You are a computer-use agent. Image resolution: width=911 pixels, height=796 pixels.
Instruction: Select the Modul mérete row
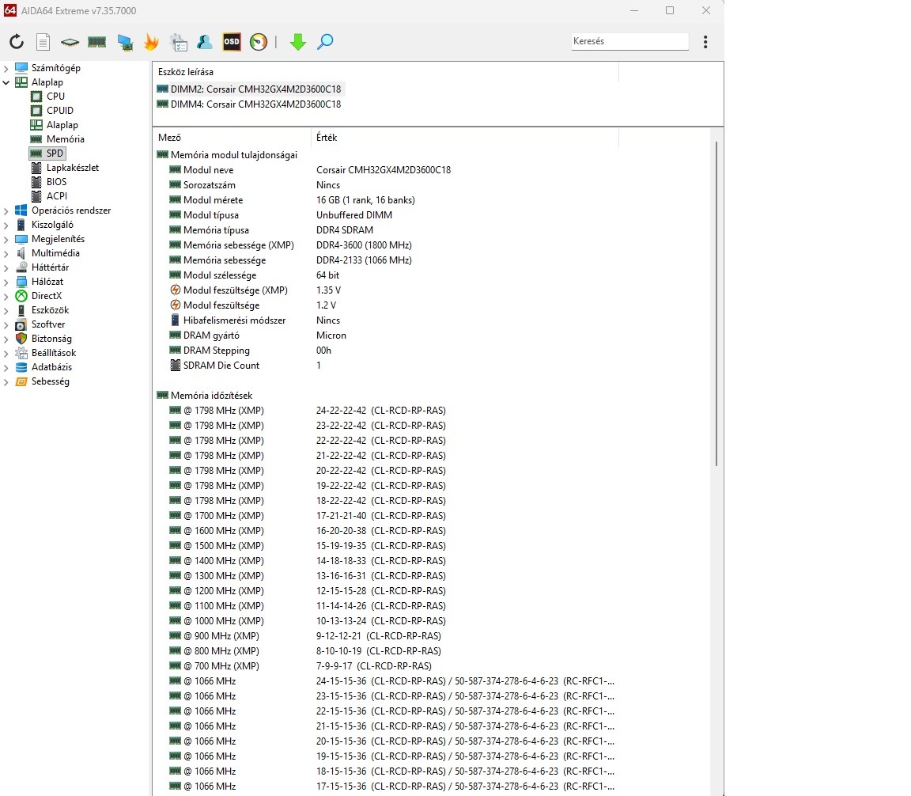(x=386, y=200)
